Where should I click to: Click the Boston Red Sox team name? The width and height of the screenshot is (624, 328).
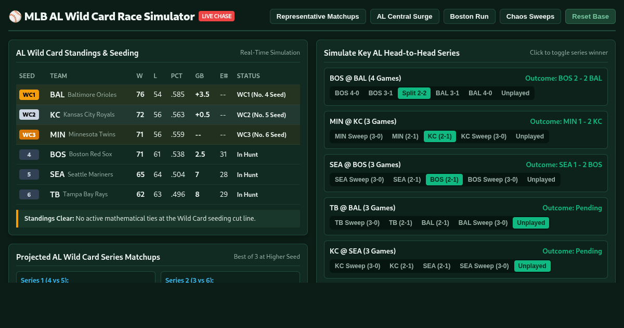tap(90, 154)
